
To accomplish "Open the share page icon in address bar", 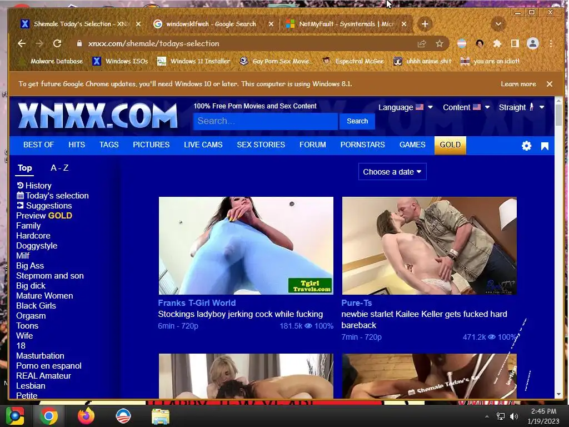I will click(422, 43).
